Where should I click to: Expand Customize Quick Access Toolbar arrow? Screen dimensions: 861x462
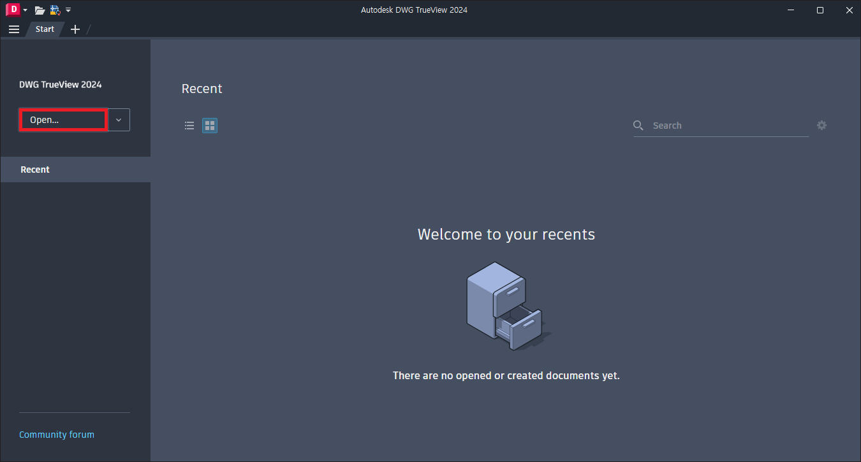click(x=68, y=10)
